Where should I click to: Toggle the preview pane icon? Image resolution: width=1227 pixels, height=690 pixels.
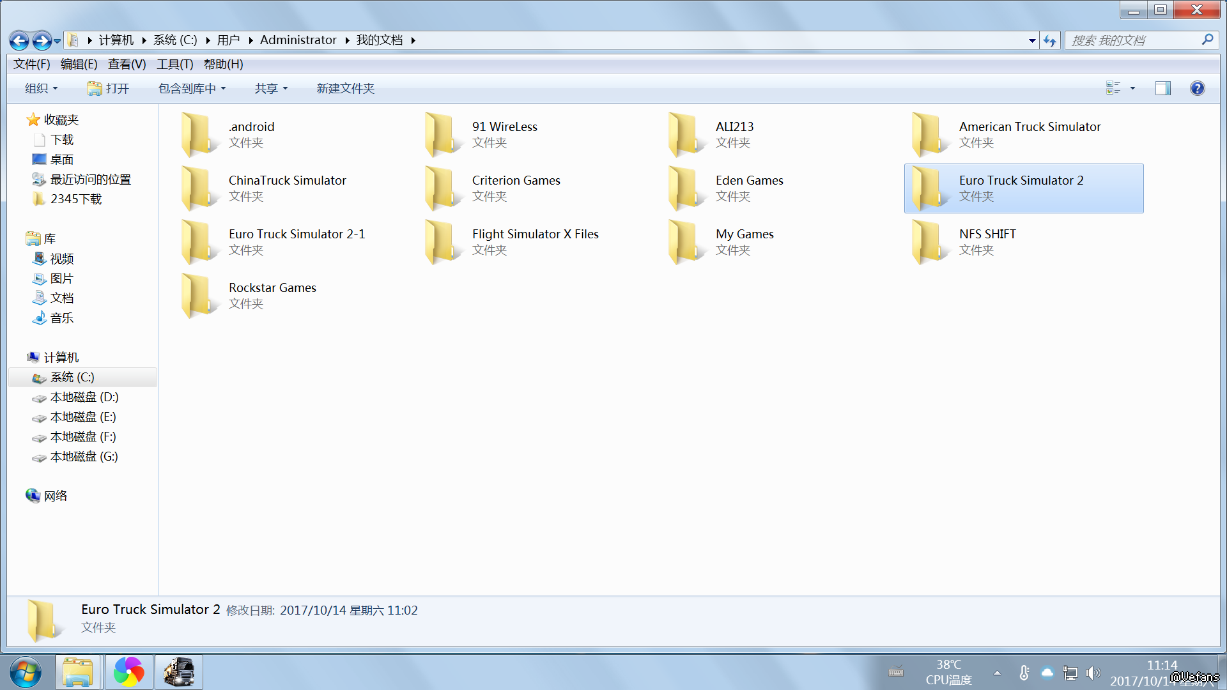[1162, 88]
